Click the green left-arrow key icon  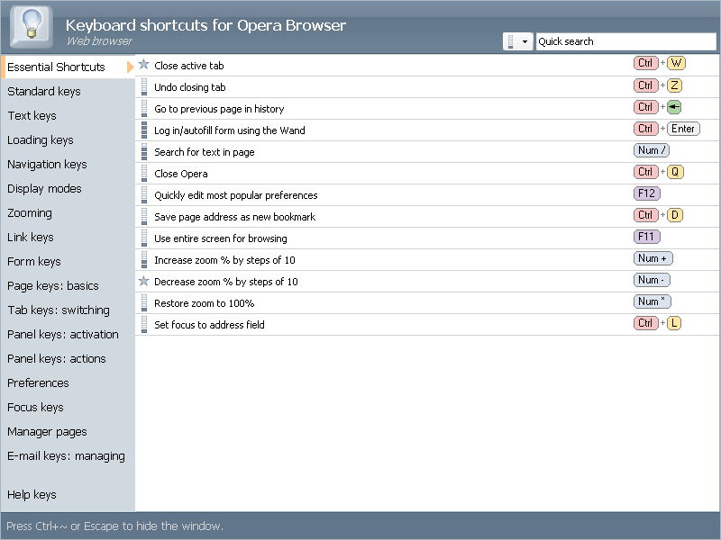click(673, 107)
